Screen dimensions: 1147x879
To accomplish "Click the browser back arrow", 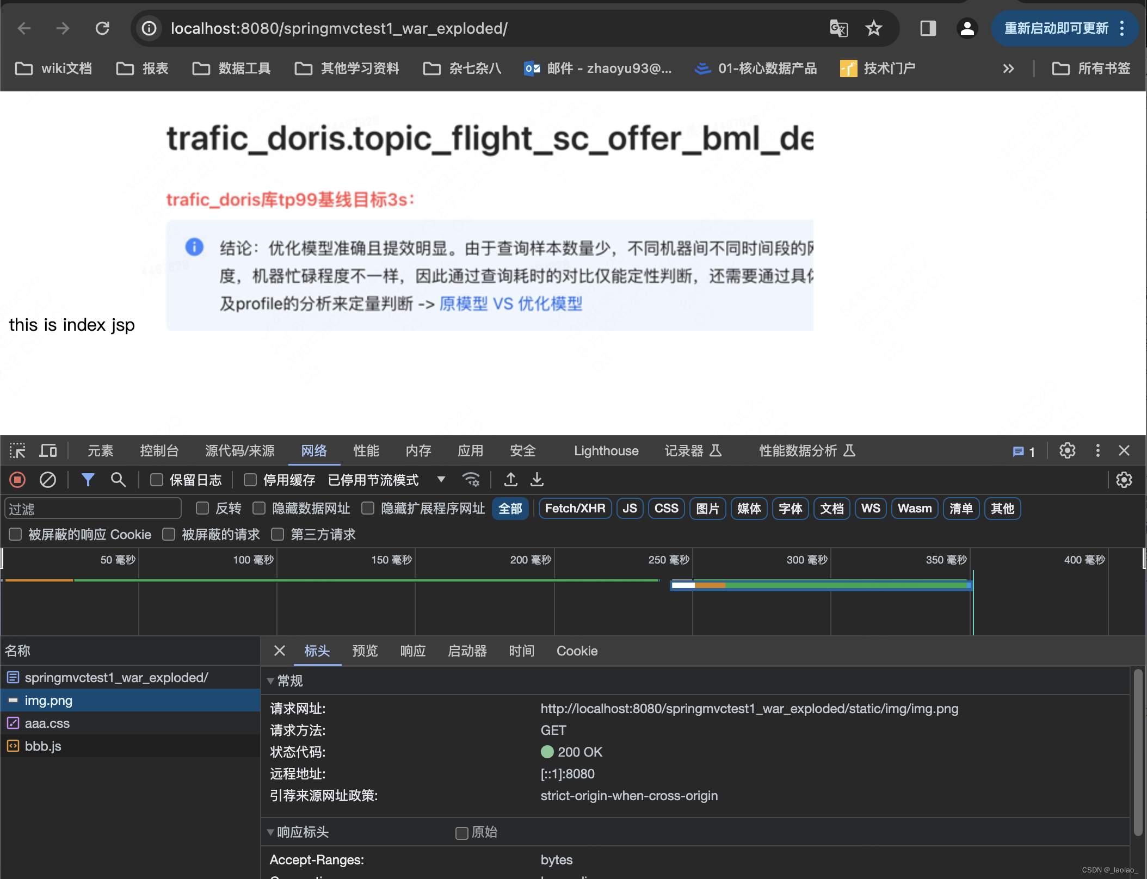I will coord(24,28).
